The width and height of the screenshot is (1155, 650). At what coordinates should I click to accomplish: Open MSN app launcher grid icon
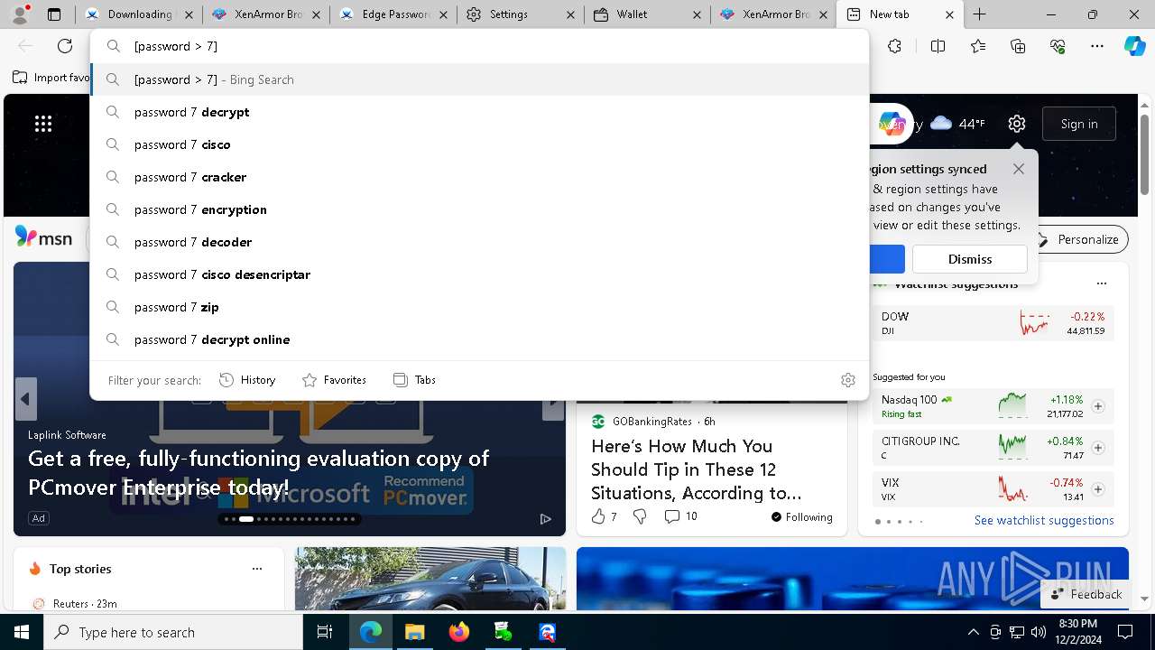(x=43, y=124)
